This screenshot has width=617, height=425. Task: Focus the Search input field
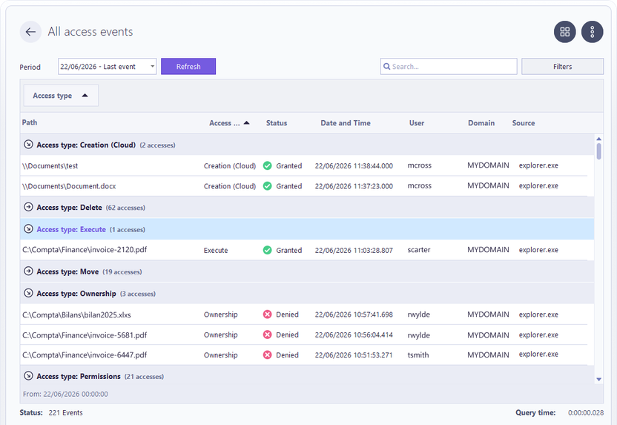point(449,67)
